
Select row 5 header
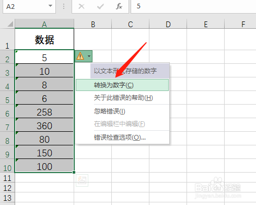[7, 98]
